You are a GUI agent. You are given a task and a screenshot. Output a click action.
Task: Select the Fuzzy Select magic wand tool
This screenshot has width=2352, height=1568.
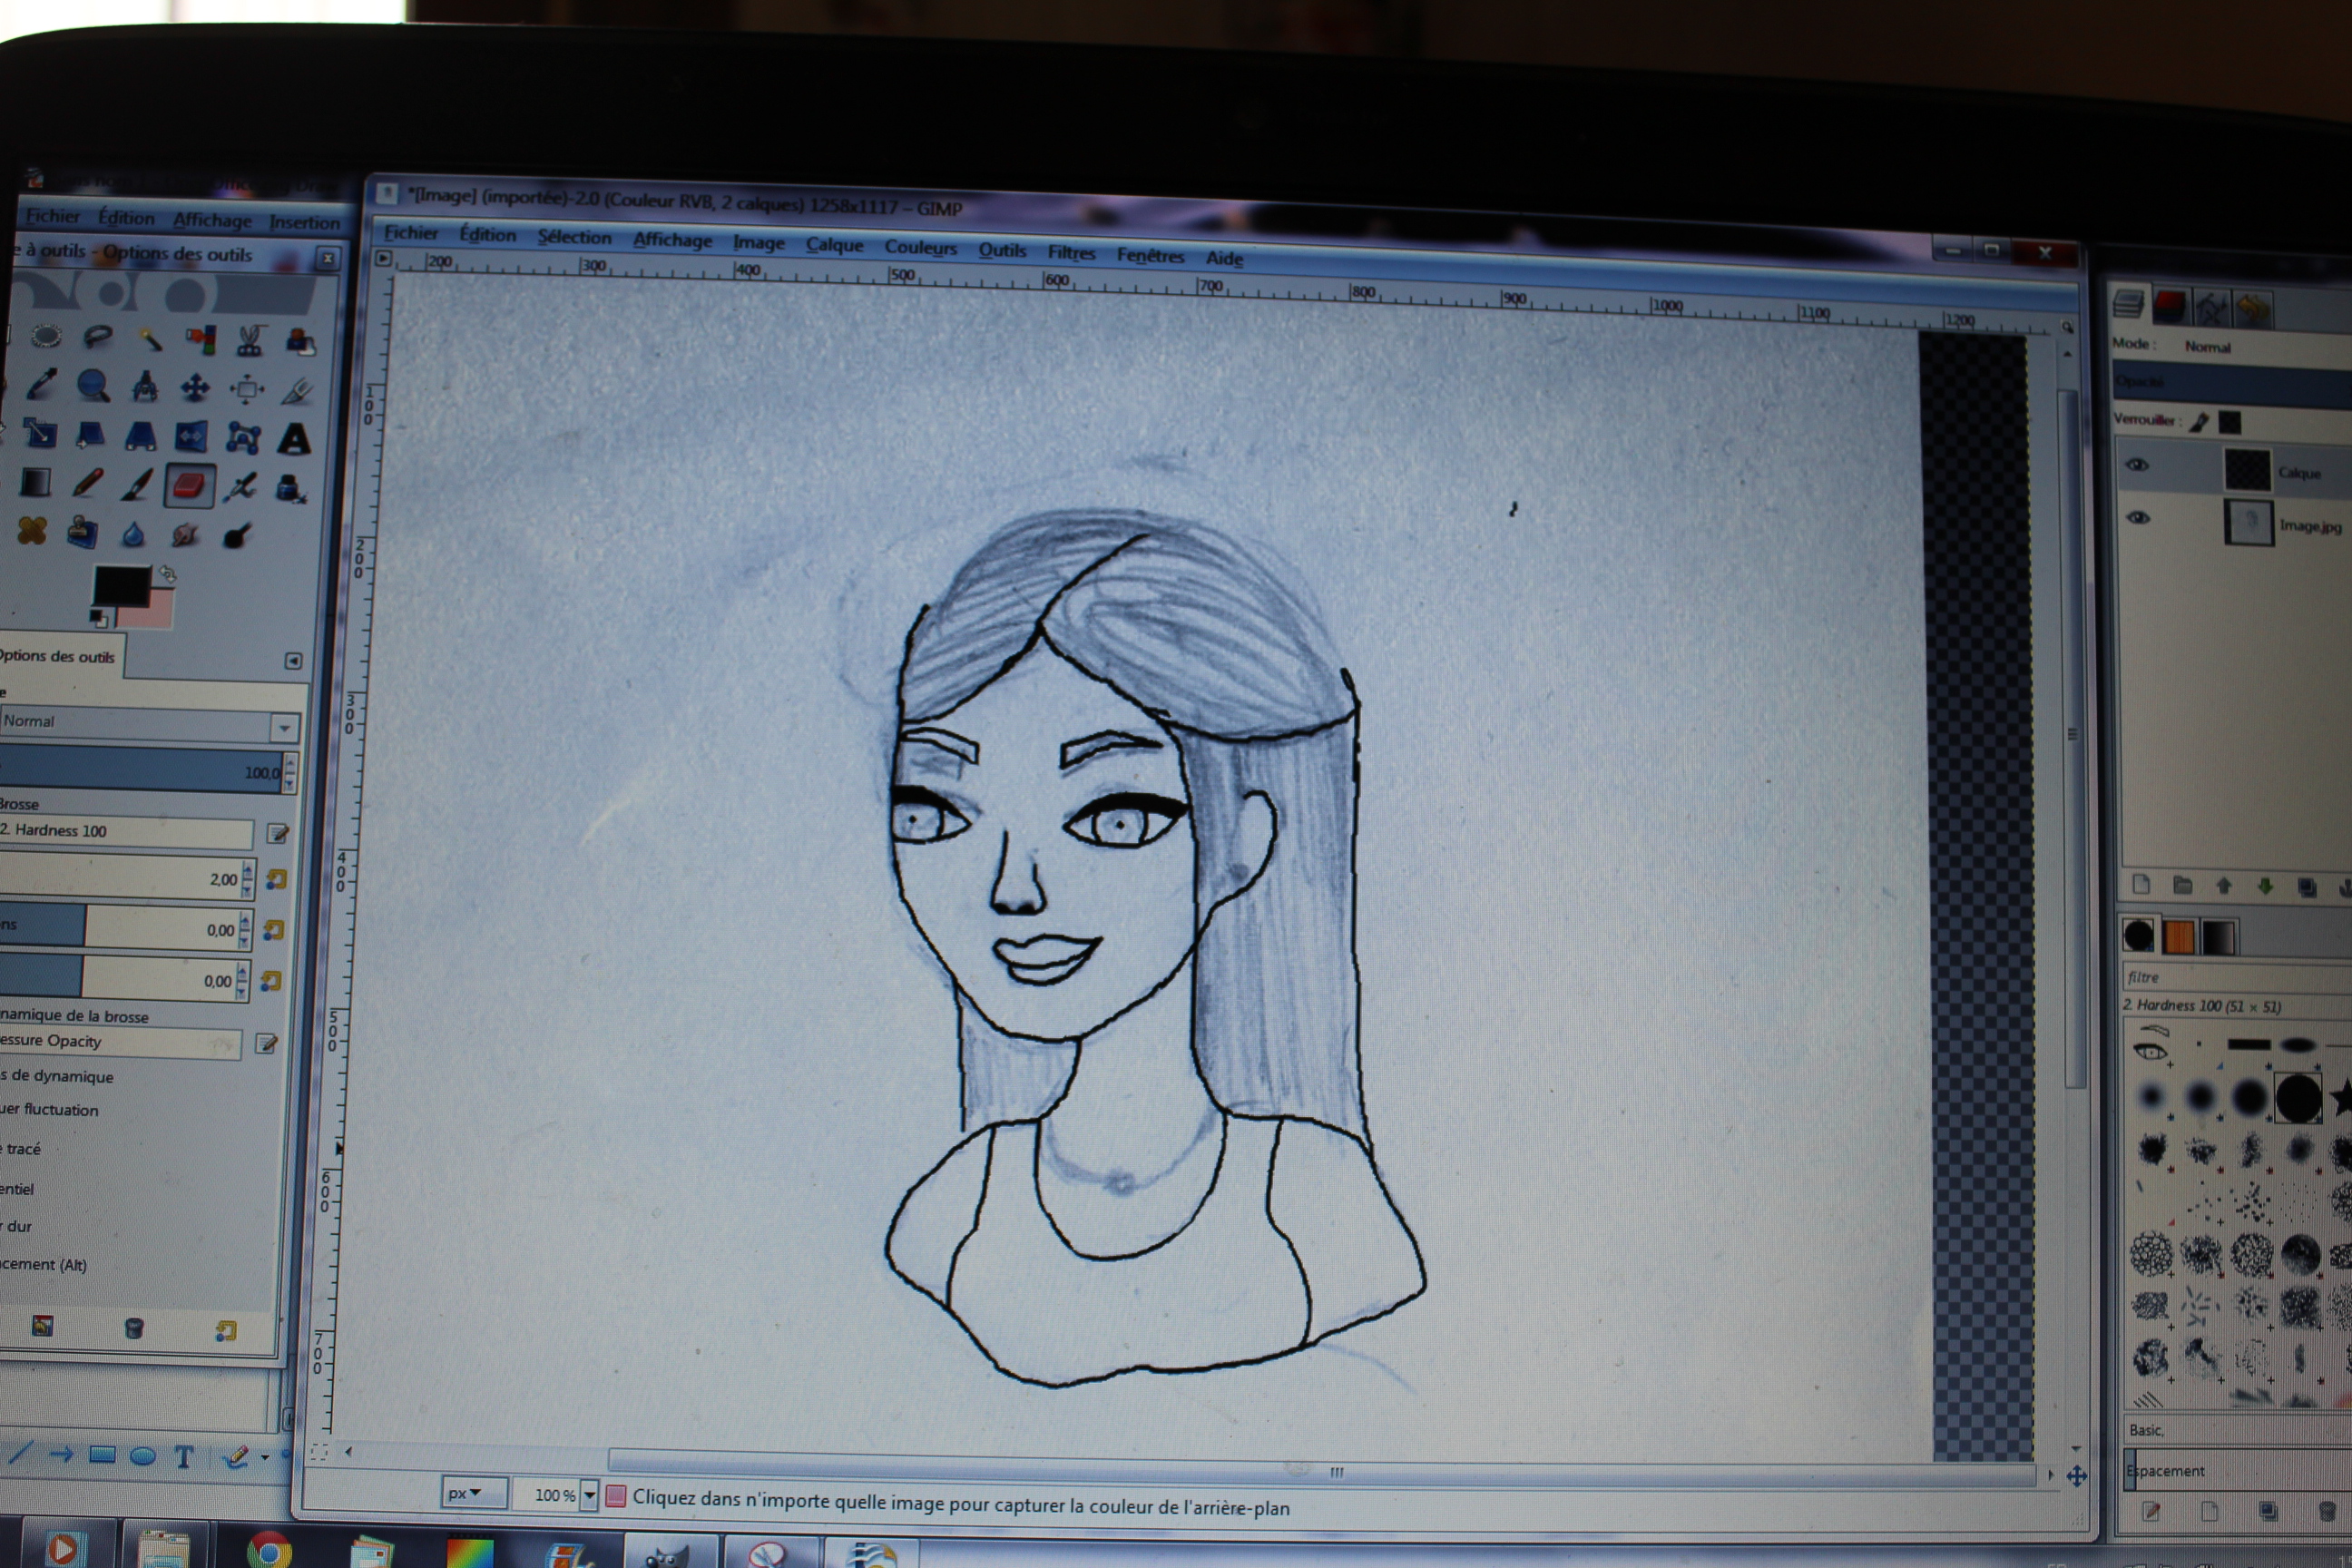tap(150, 340)
